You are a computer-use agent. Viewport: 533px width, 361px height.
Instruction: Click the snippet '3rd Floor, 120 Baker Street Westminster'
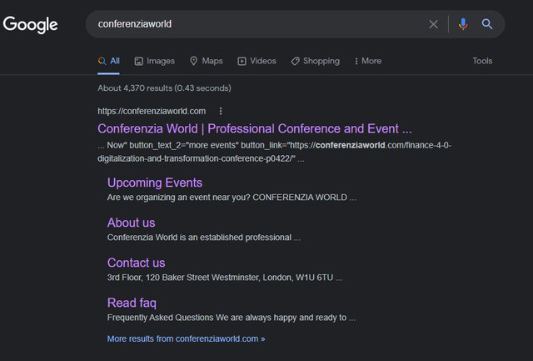click(225, 278)
